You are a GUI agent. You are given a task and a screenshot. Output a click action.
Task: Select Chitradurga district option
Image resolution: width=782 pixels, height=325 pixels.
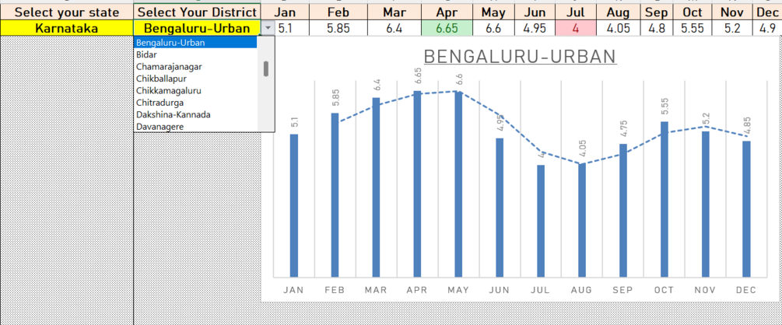click(x=195, y=103)
